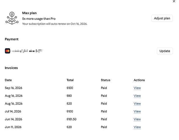Viewport: 179px width, 140px height.
Task: View the $20 Aug 16 invoice
Action: [x=137, y=104]
